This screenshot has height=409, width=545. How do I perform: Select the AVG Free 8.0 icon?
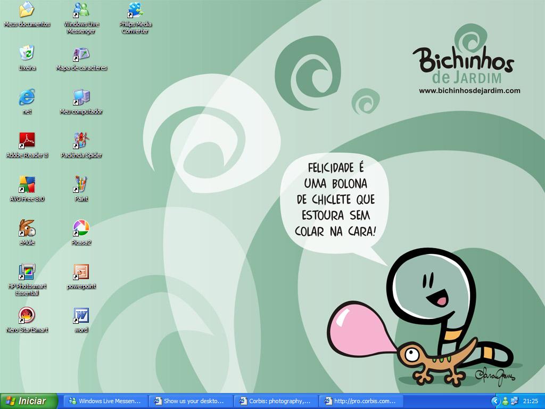point(27,184)
